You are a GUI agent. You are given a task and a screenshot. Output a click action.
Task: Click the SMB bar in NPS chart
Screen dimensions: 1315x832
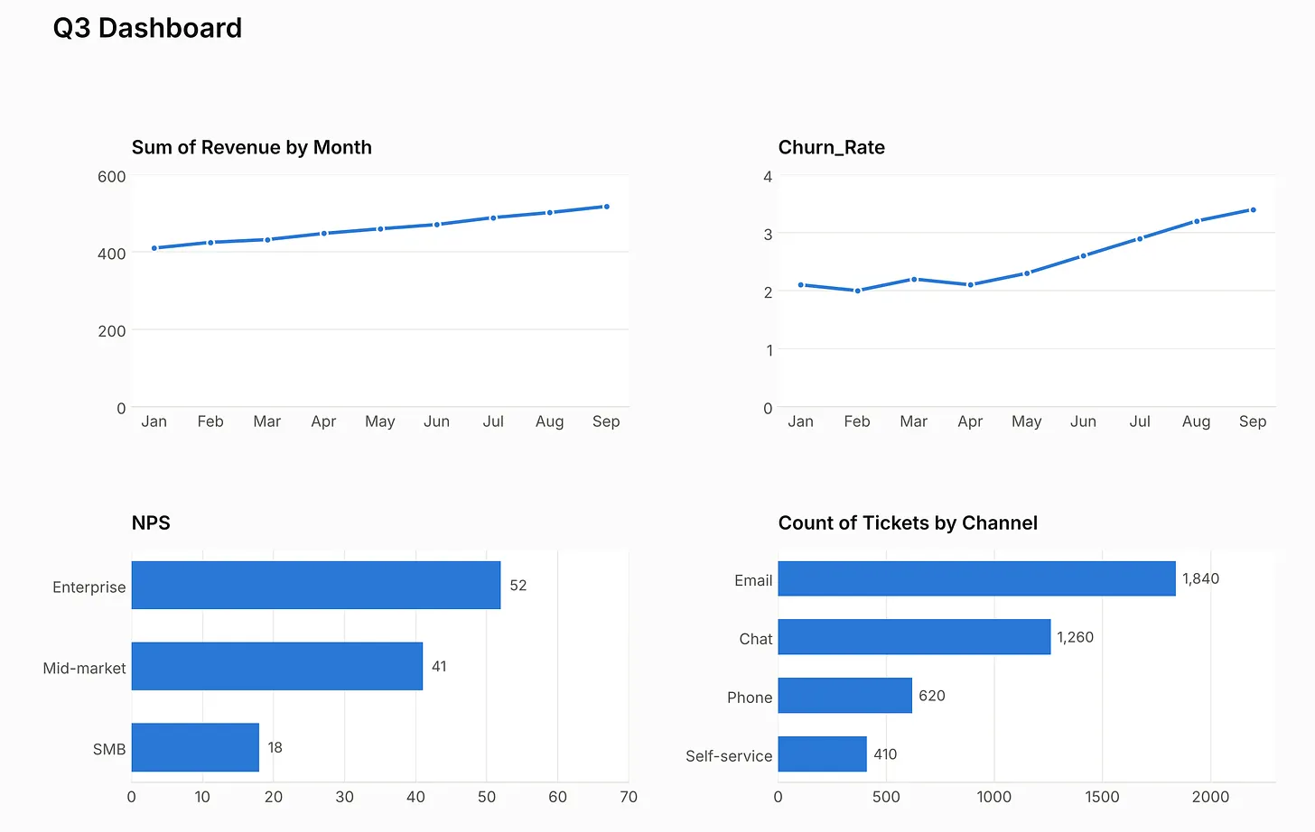click(x=195, y=747)
